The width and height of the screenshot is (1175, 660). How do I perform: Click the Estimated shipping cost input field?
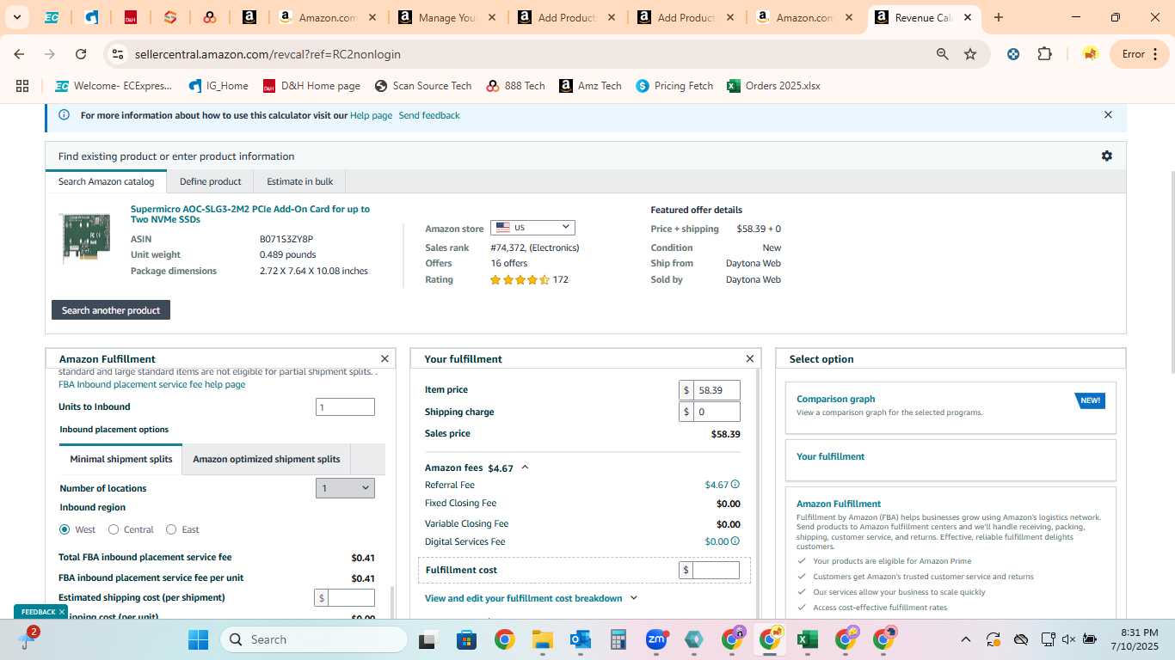[351, 597]
